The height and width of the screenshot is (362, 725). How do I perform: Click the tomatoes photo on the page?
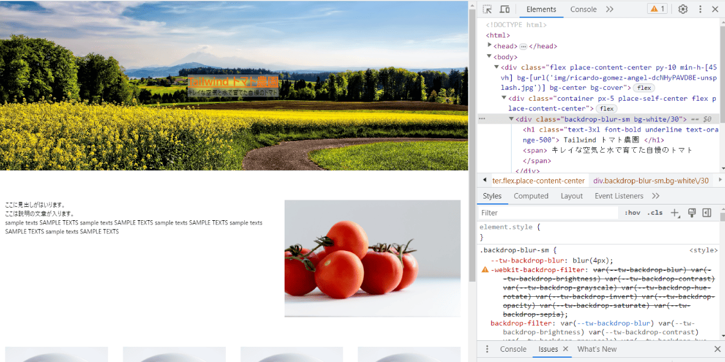(x=372, y=258)
